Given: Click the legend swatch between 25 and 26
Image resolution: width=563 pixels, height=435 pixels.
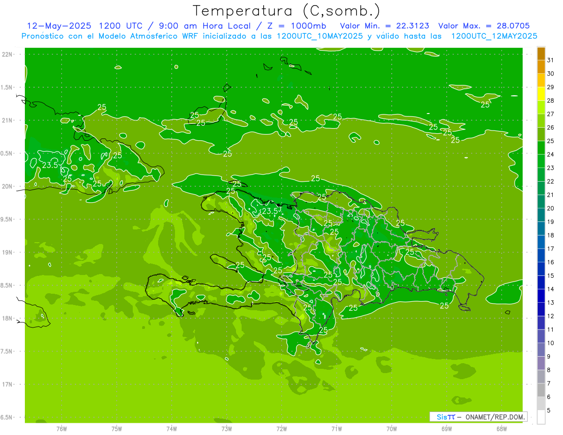Looking at the screenshot, I should coord(541,134).
